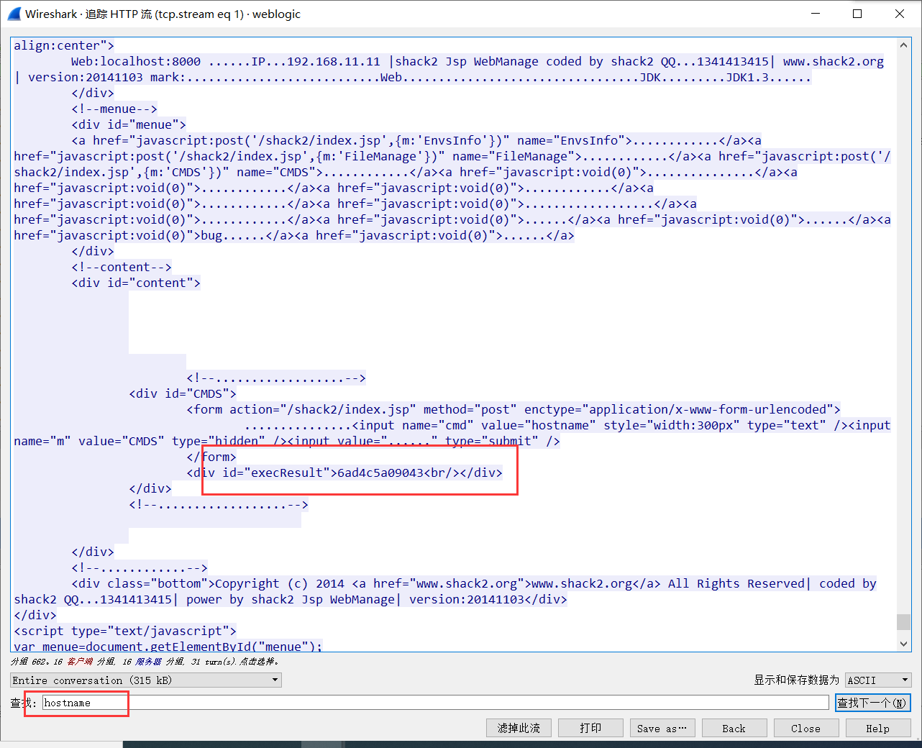Minimize the Wireshark stream window
Image resolution: width=922 pixels, height=748 pixels.
point(816,14)
